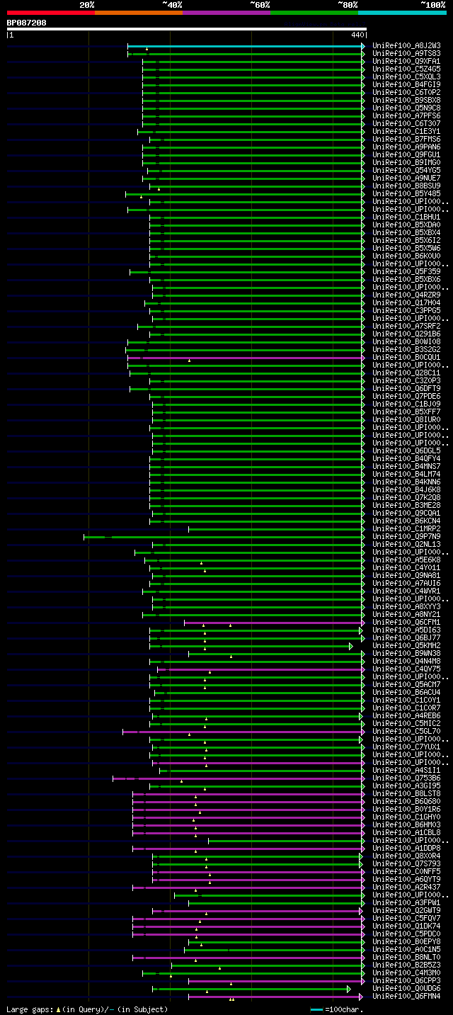The image size is (453, 1015).
Task: Open hit UniRef100_Q28C11
Action: [406, 373]
